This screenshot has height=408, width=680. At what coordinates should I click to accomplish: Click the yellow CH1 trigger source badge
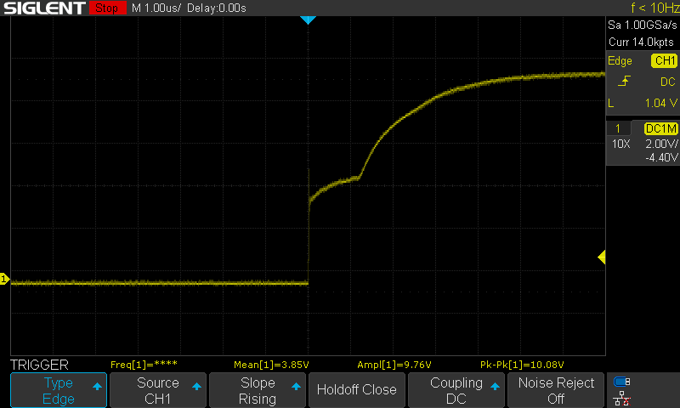click(665, 60)
